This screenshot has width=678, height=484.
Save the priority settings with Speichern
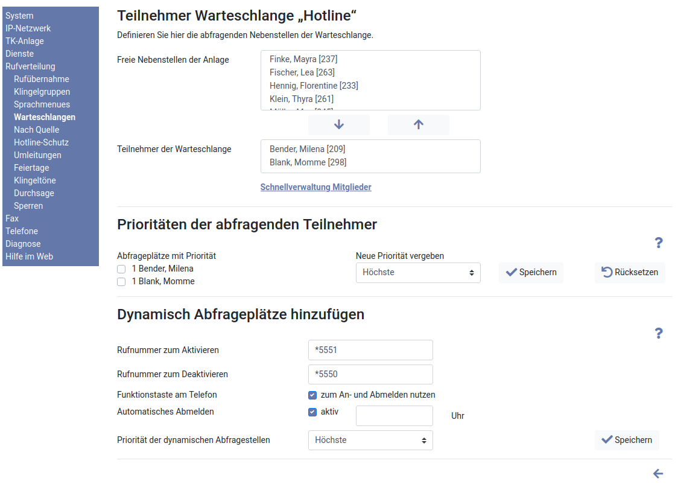[531, 273]
